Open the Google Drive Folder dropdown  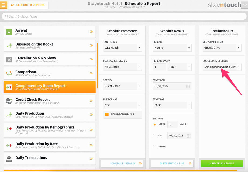[222, 67]
